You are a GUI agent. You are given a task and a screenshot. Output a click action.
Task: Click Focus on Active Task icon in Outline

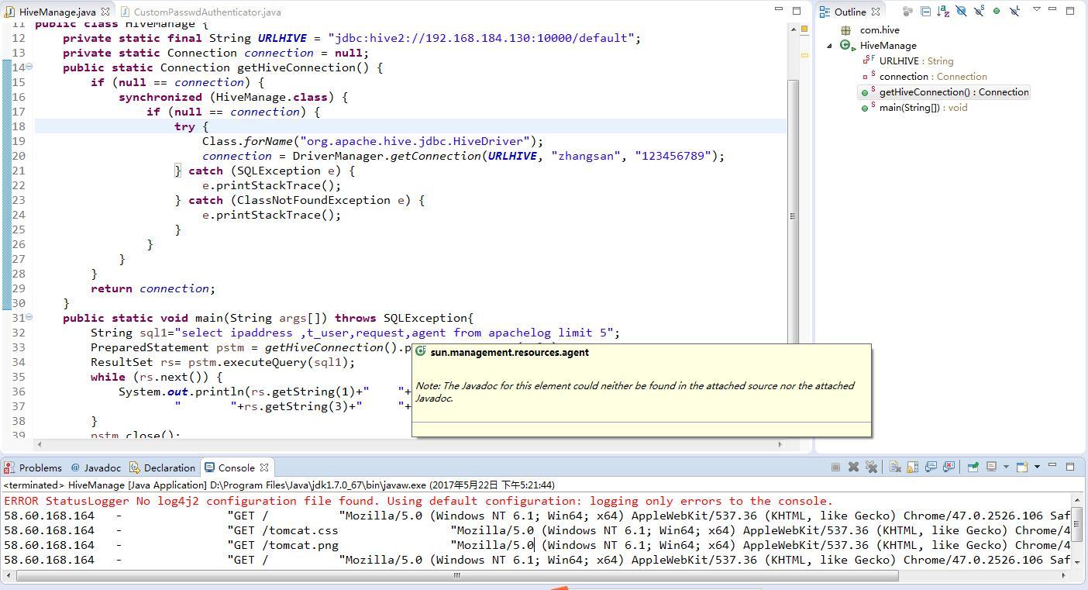click(x=907, y=11)
